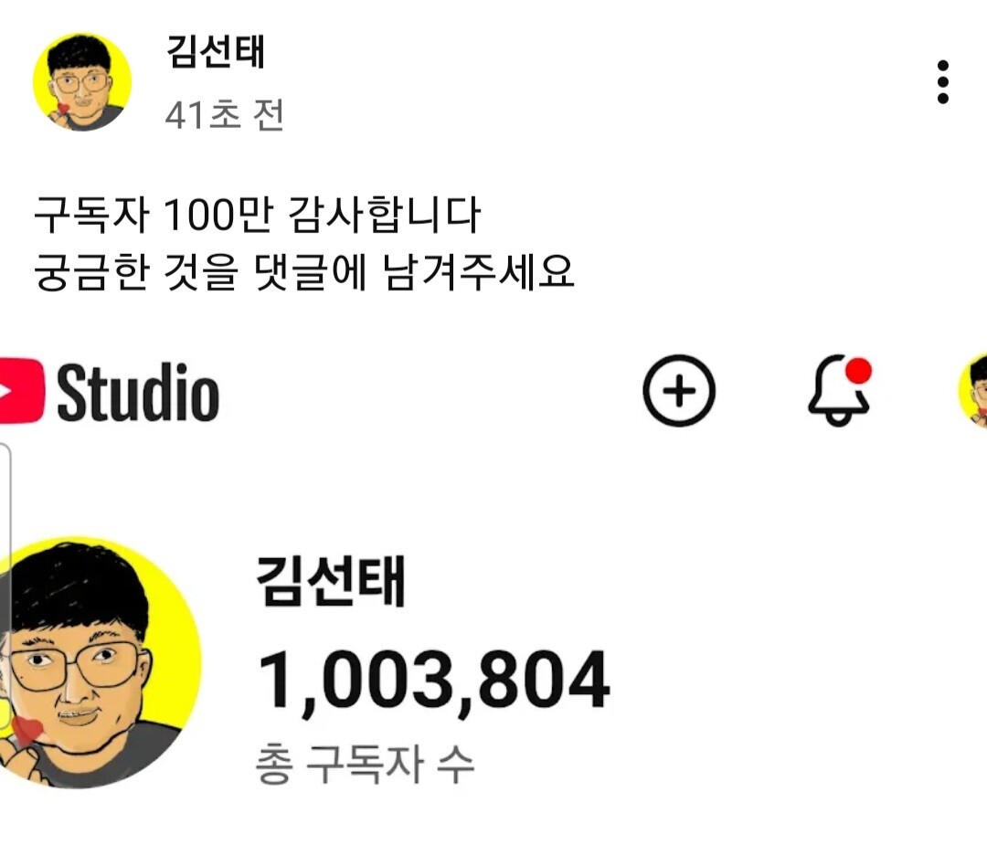
Task: Click the 총 구독자 수 label
Action: (x=365, y=765)
